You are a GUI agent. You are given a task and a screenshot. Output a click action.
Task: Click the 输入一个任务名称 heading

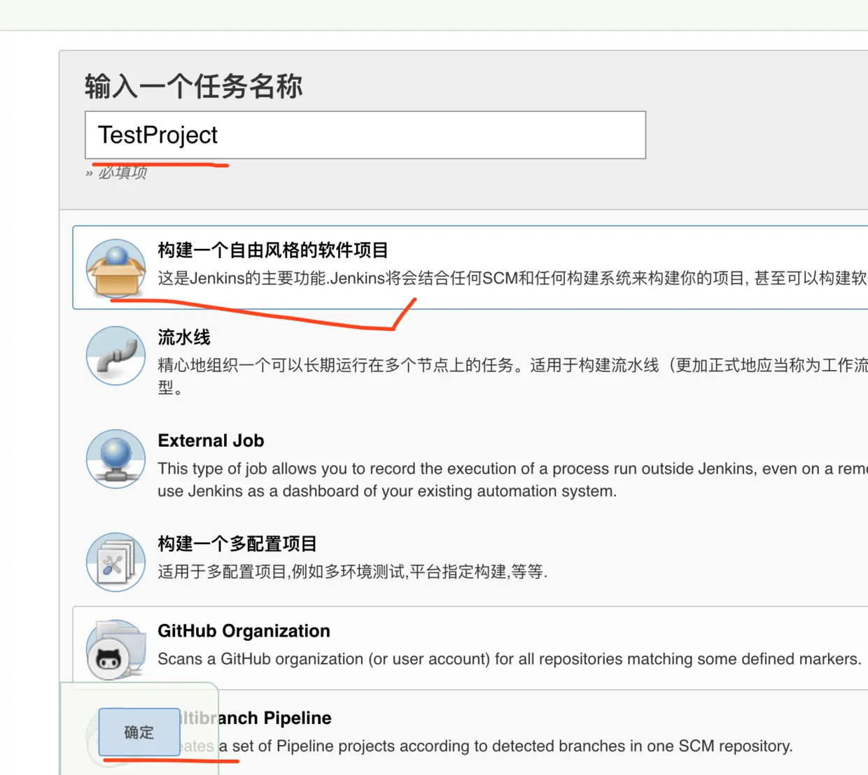[194, 87]
